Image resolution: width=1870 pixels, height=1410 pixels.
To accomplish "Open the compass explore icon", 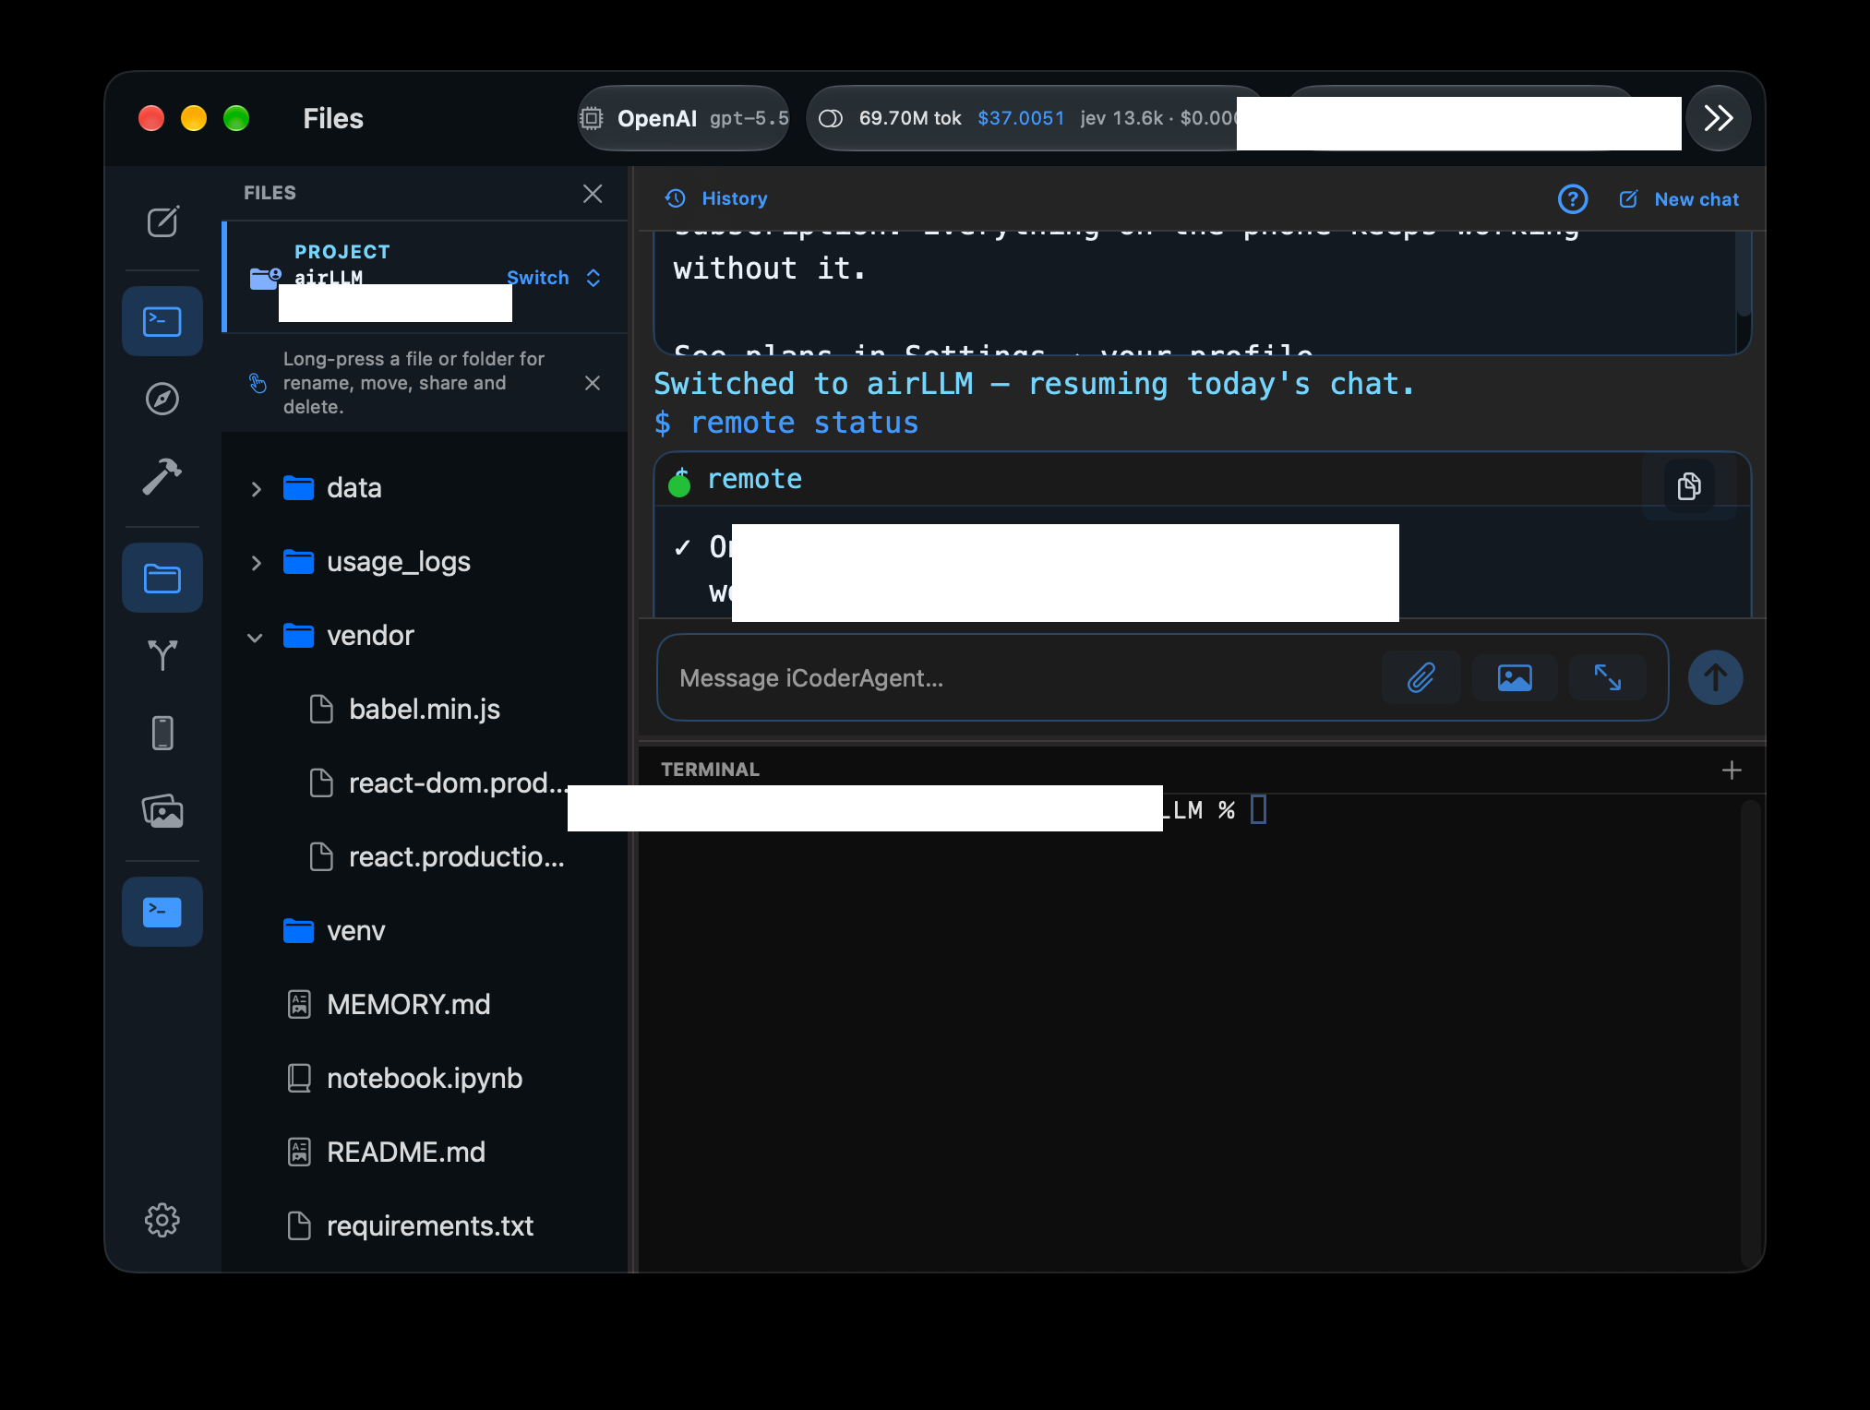I will [162, 399].
